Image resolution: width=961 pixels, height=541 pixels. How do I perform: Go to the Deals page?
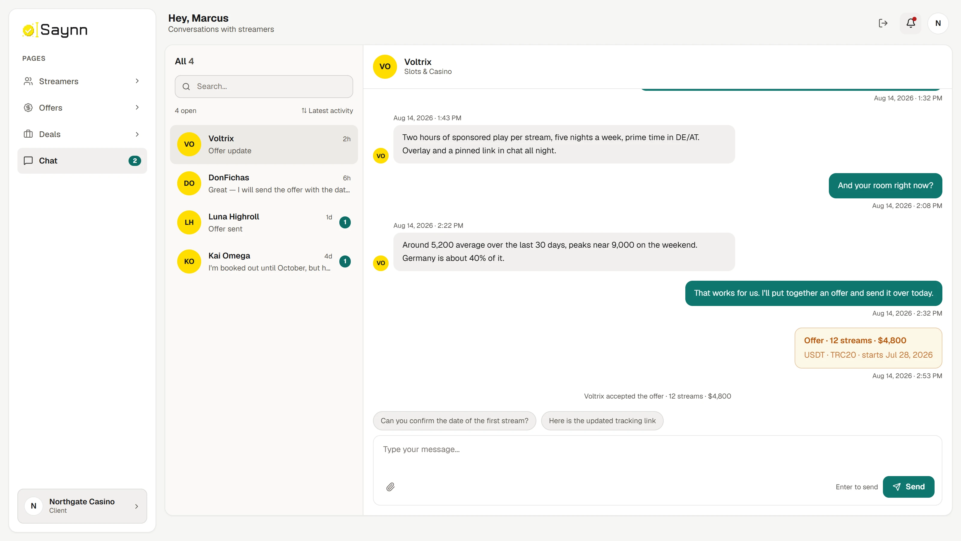[x=82, y=134]
